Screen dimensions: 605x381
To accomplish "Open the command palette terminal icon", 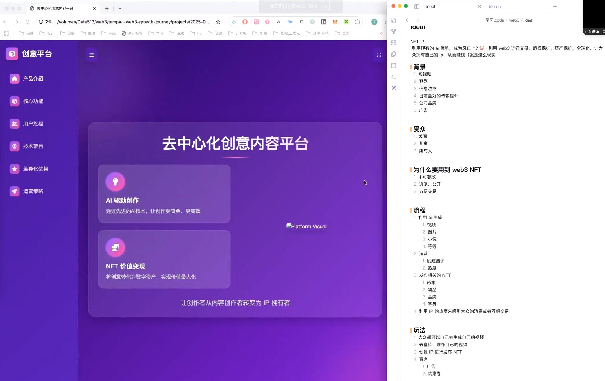I will pyautogui.click(x=394, y=76).
